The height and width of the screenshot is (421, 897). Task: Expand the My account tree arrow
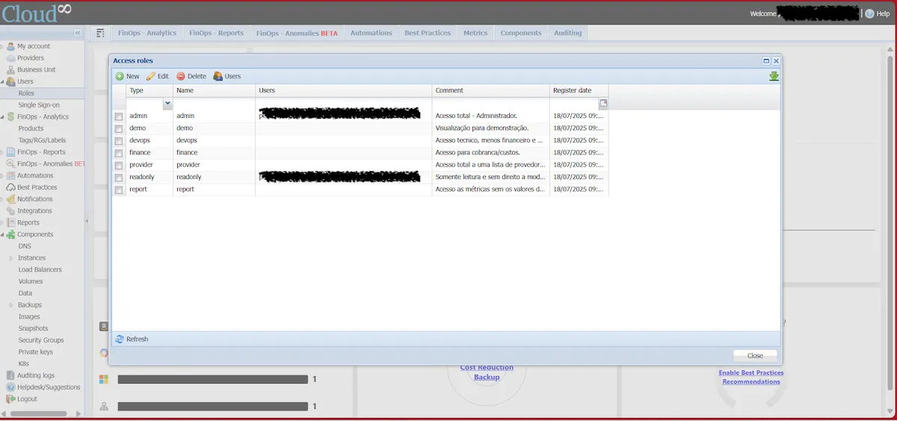click(2, 46)
